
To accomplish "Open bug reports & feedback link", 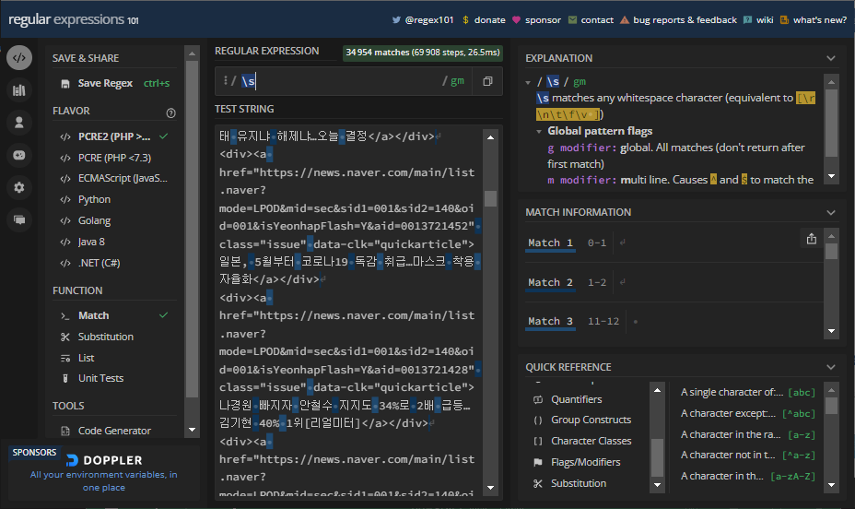I will [685, 19].
